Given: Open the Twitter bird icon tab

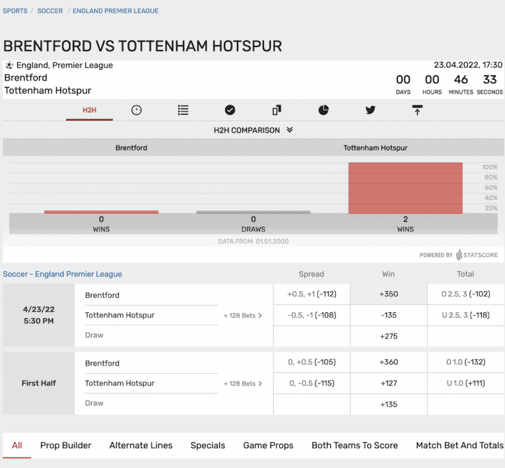Looking at the screenshot, I should pos(370,110).
